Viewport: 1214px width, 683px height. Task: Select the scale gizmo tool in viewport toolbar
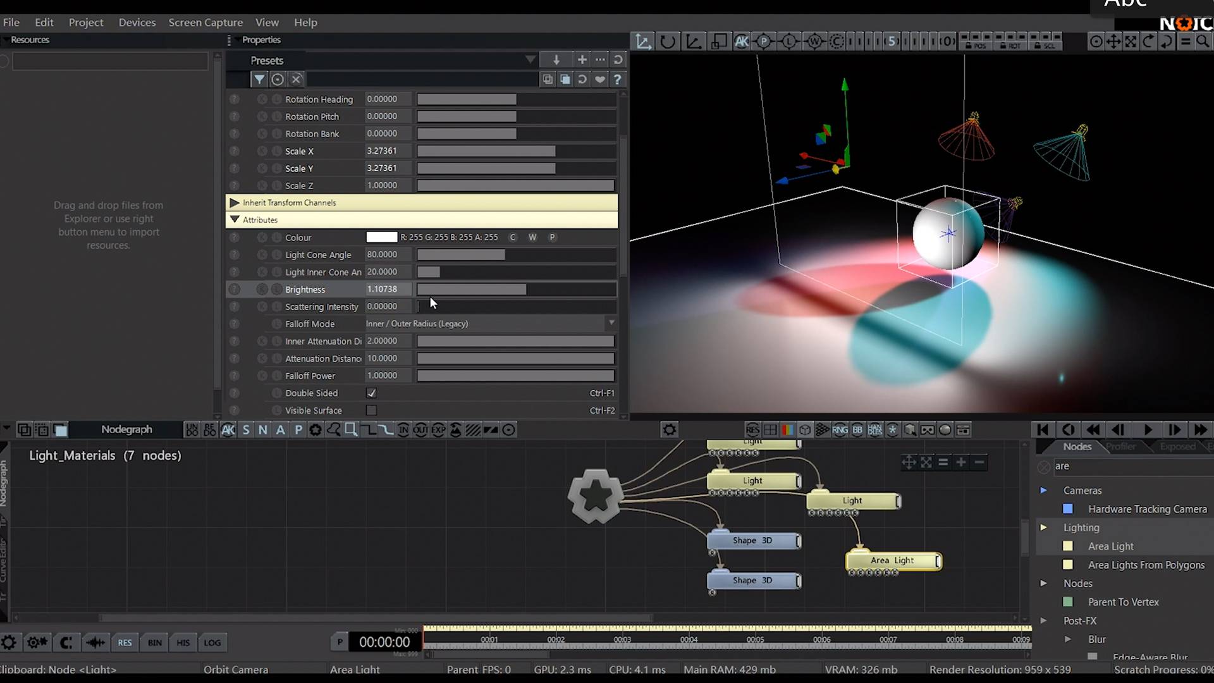(694, 42)
